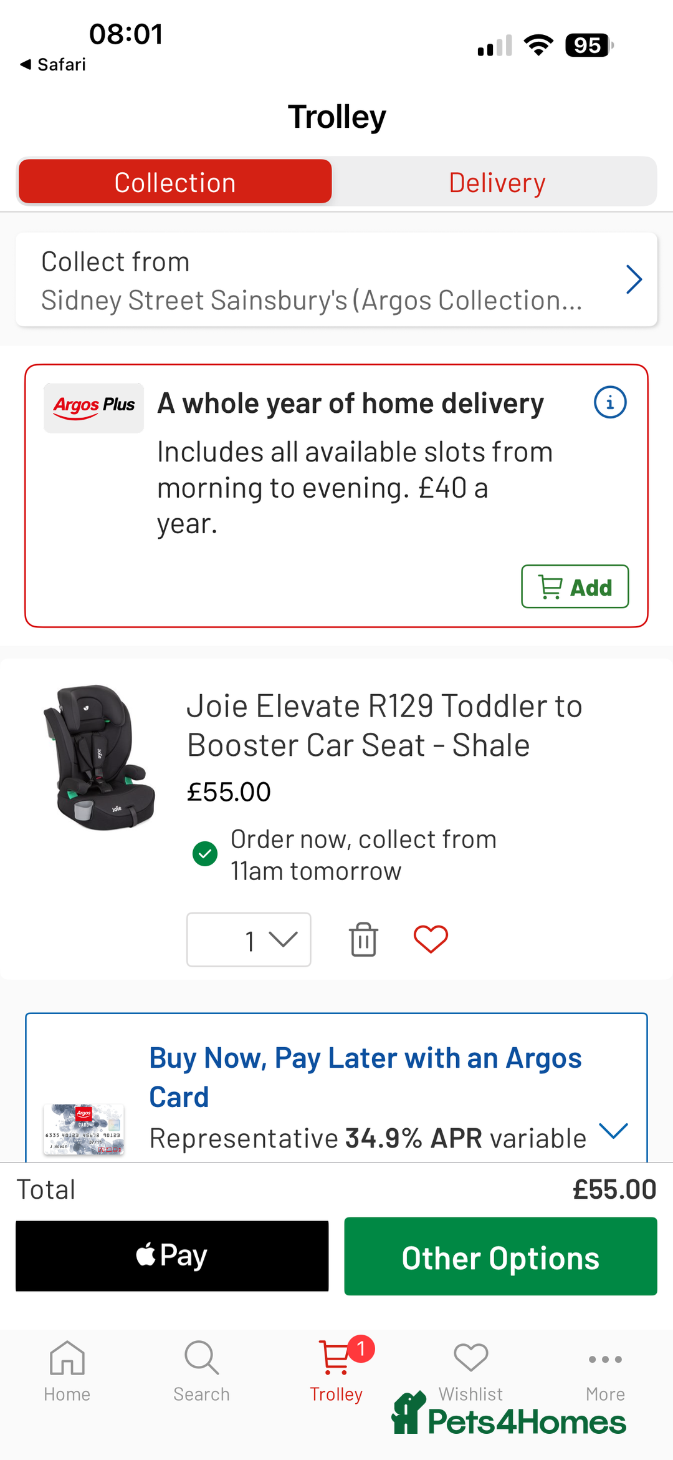The width and height of the screenshot is (673, 1460).
Task: Add Argos Plus to trolley
Action: pos(575,587)
